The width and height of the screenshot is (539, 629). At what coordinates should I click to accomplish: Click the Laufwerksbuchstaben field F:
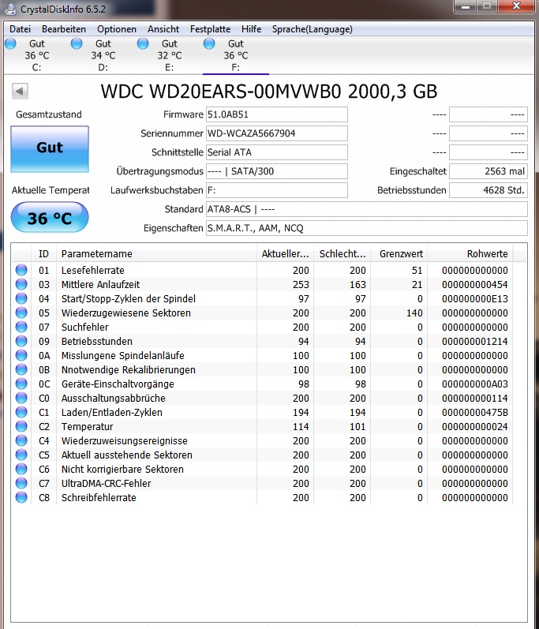click(277, 190)
